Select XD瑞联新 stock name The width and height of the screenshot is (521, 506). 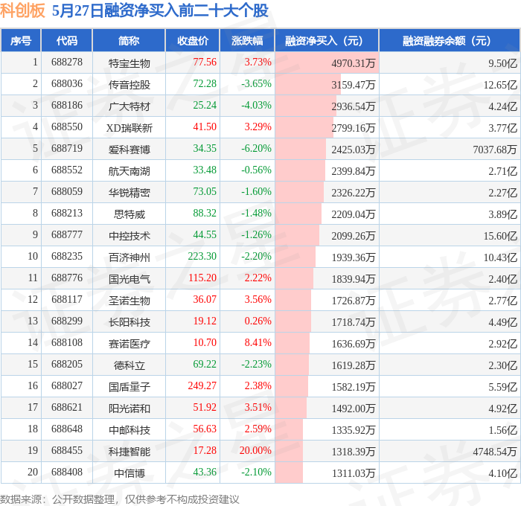pos(130,127)
